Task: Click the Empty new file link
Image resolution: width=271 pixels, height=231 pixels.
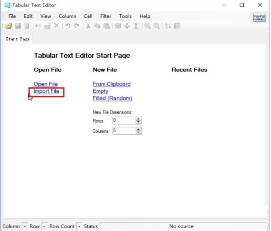Action: [100, 91]
